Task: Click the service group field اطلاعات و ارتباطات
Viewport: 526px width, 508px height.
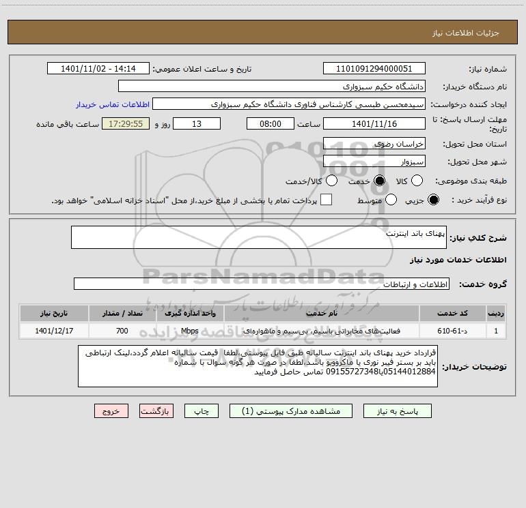Action: [x=262, y=284]
